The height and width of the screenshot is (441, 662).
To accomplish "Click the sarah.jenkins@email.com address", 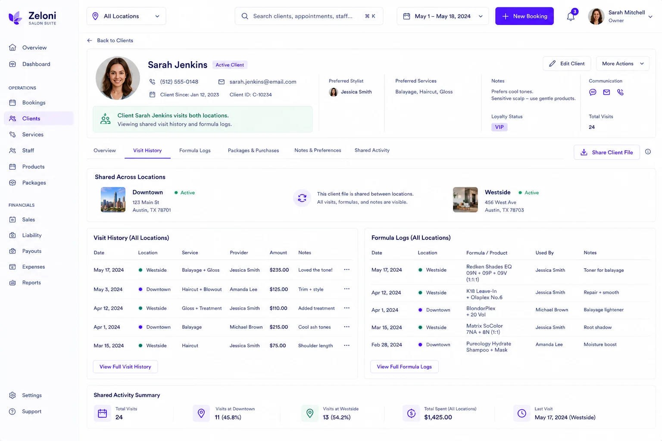I will tap(263, 82).
